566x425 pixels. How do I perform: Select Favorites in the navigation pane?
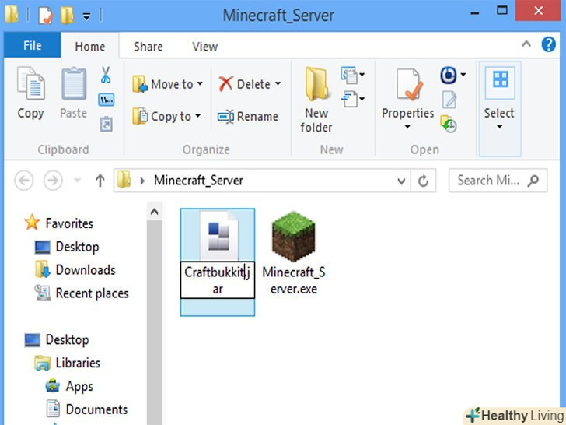(69, 223)
